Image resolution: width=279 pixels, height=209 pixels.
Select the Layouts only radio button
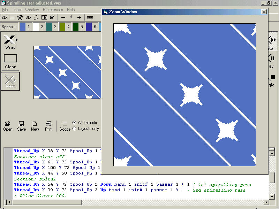click(x=74, y=129)
